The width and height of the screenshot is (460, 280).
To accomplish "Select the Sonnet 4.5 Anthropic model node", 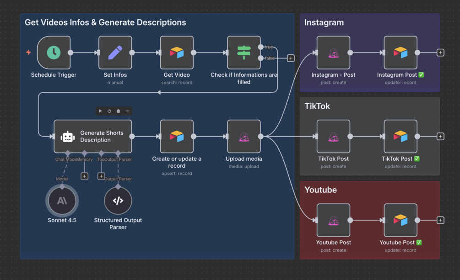I will click(x=62, y=201).
